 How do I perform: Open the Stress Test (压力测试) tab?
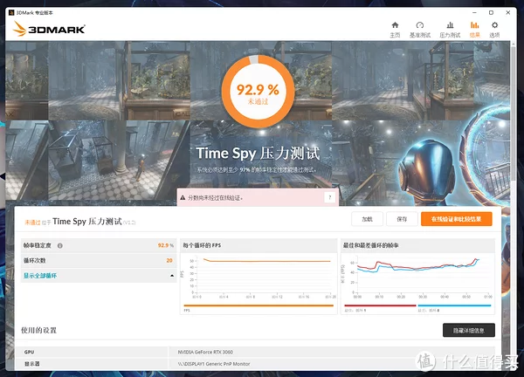pyautogui.click(x=450, y=30)
